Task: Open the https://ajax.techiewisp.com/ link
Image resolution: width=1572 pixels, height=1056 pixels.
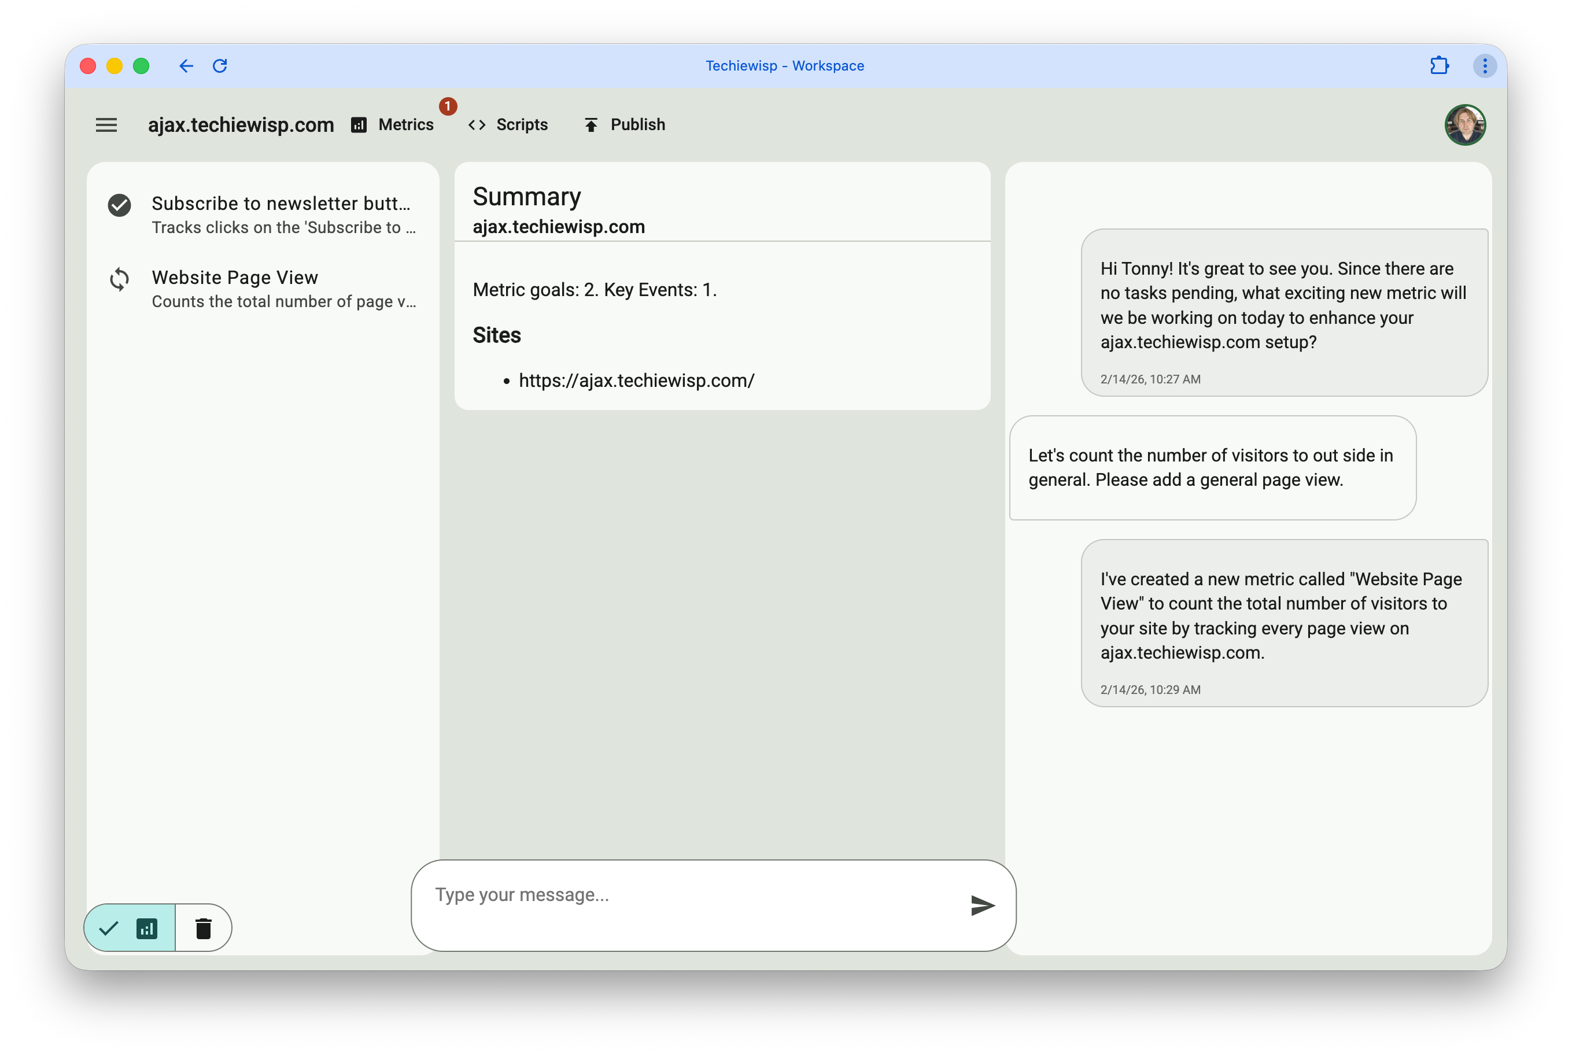Action: point(636,381)
